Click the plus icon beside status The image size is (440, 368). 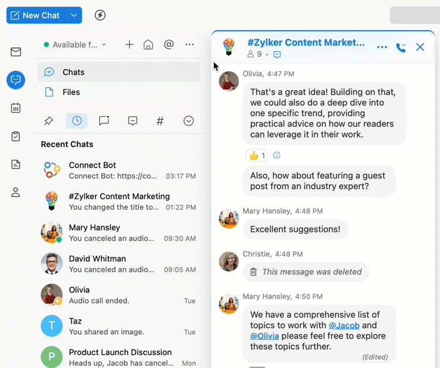pyautogui.click(x=129, y=44)
